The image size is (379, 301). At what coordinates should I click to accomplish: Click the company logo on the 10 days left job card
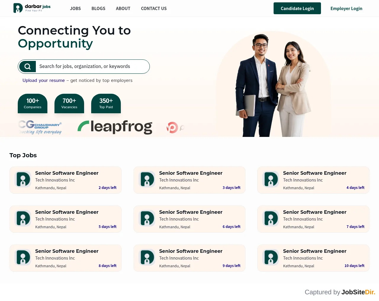pos(271,257)
